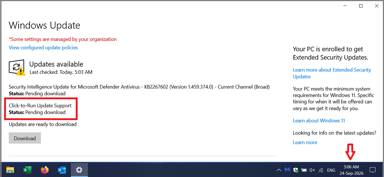Click 'Some settings are managed by your organization' text
The image size is (384, 177).
tap(63, 39)
